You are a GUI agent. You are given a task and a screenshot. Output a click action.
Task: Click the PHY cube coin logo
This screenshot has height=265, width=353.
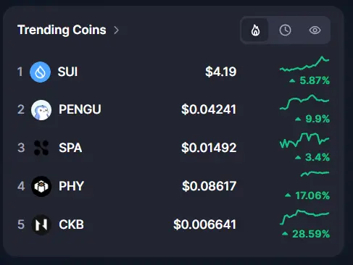pos(41,186)
